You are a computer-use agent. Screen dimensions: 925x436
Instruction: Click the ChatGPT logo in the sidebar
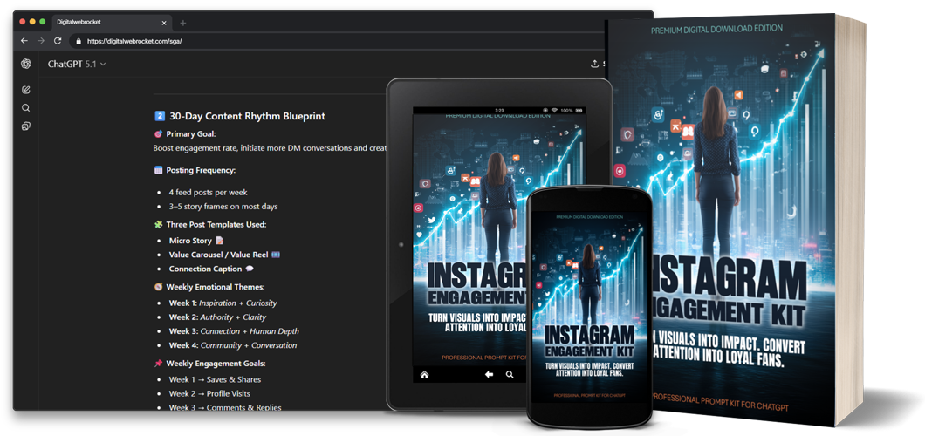pyautogui.click(x=26, y=64)
